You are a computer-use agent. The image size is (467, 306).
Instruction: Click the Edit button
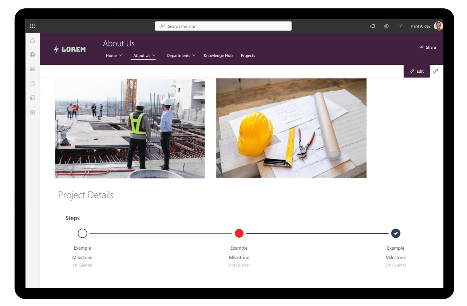416,71
